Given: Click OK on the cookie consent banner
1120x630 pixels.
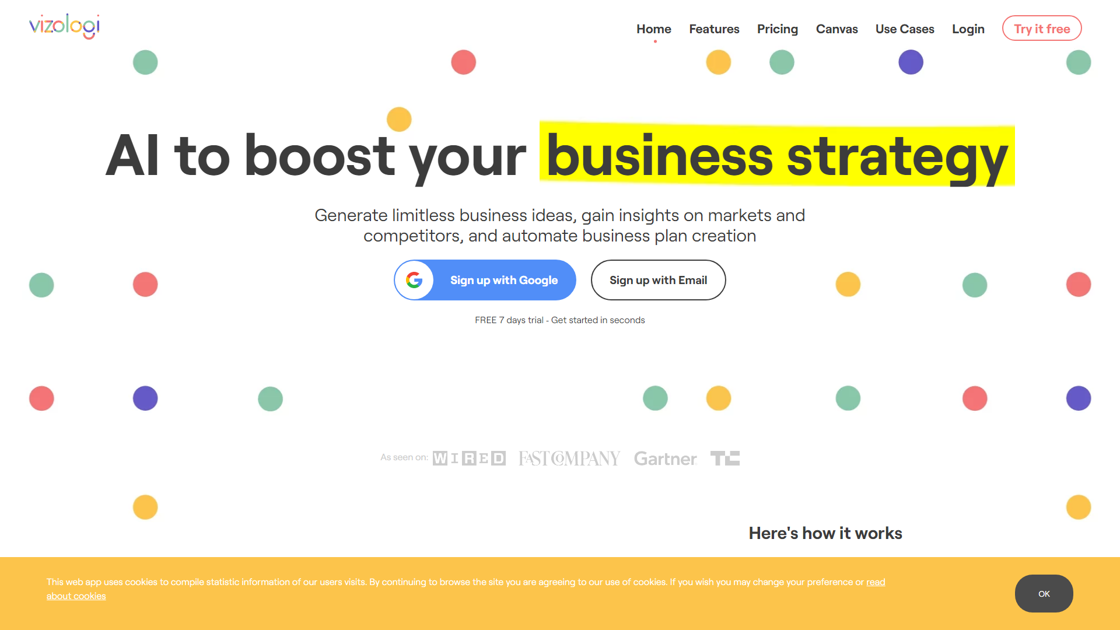Looking at the screenshot, I should point(1044,593).
